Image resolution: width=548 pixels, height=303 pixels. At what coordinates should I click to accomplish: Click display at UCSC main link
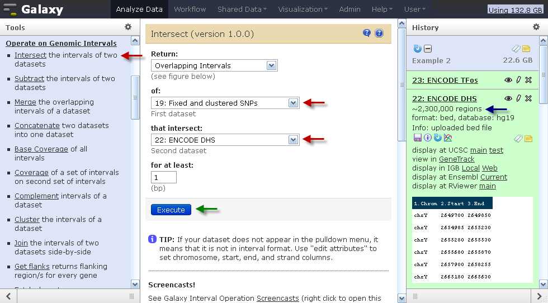pyautogui.click(x=479, y=150)
